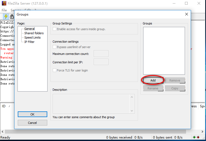Screen dimensions: 206x141
Task: Click the 'Warning:' red log line
Action: 7,57
